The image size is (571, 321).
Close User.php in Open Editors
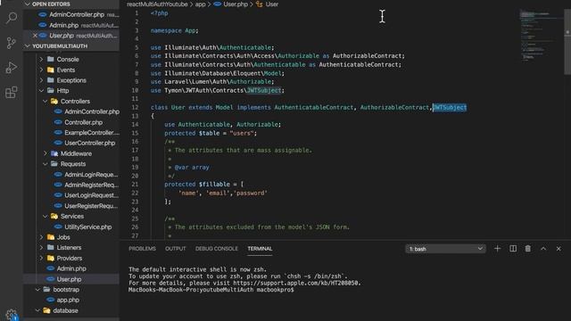point(35,36)
